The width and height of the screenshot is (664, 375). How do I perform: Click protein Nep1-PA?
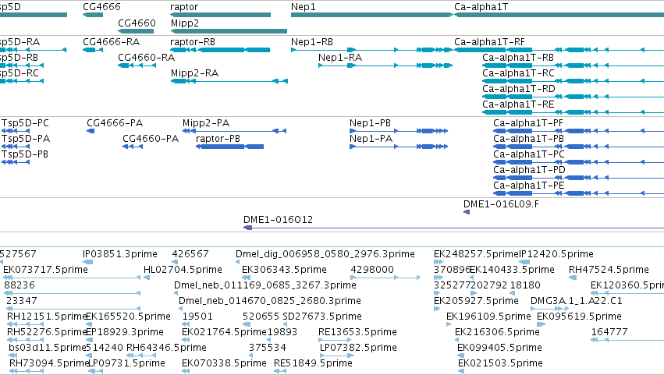click(371, 139)
